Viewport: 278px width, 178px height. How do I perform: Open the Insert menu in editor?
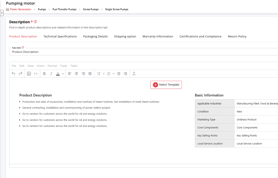tap(40, 66)
